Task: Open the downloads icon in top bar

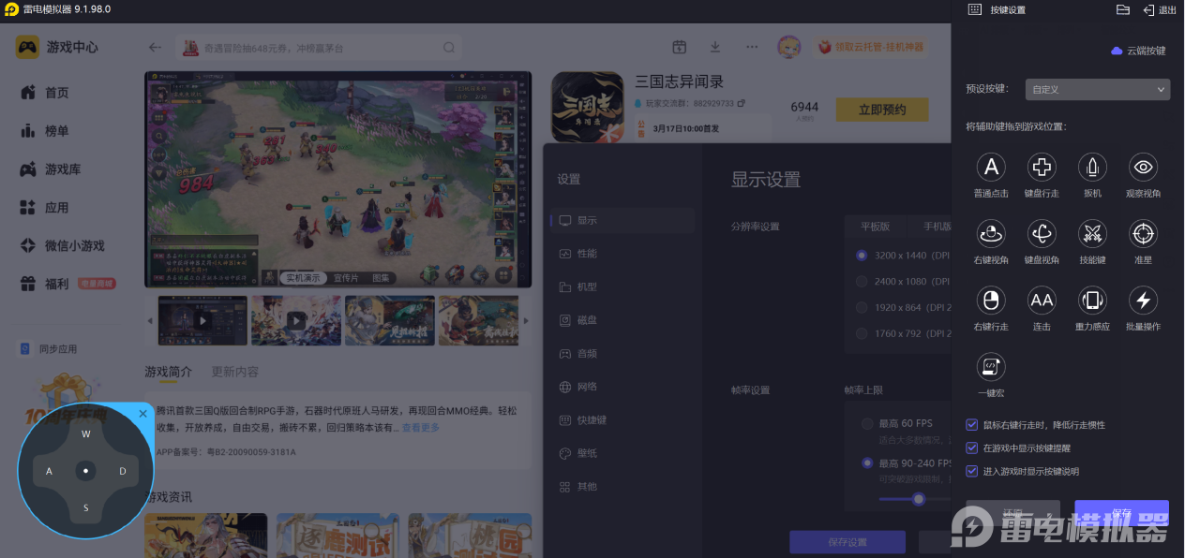Action: point(715,47)
